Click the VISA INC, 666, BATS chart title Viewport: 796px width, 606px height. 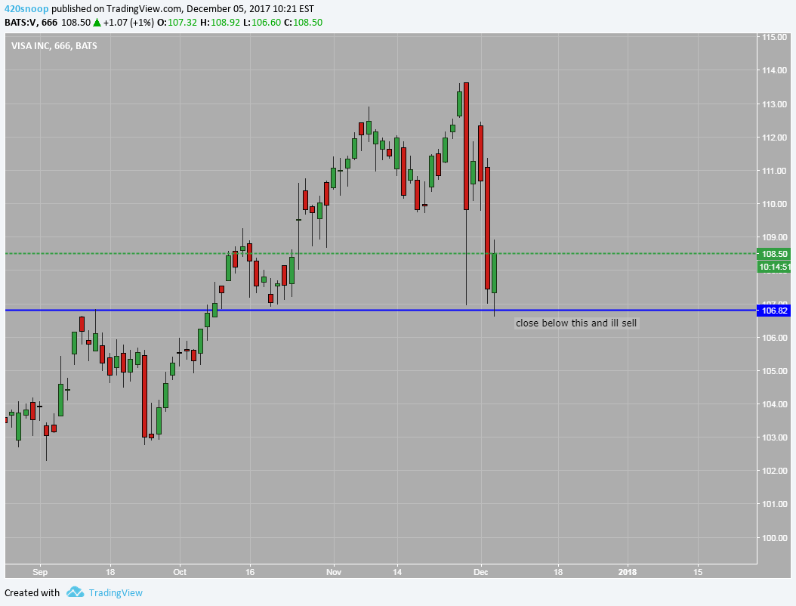pos(54,46)
